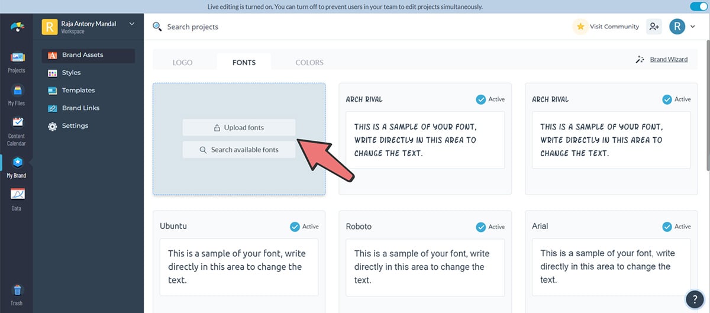Switch to the LOGO tab
The height and width of the screenshot is (313, 710).
[182, 62]
